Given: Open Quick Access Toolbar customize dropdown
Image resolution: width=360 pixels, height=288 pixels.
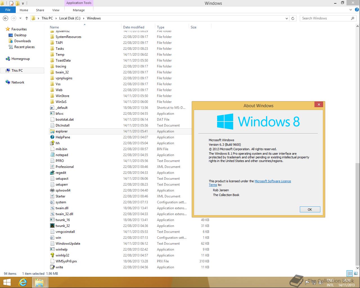Looking at the screenshot, I should [23, 3].
